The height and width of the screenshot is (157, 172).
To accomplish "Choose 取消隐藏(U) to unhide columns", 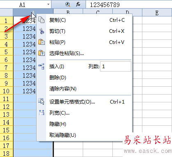I will (85, 135).
